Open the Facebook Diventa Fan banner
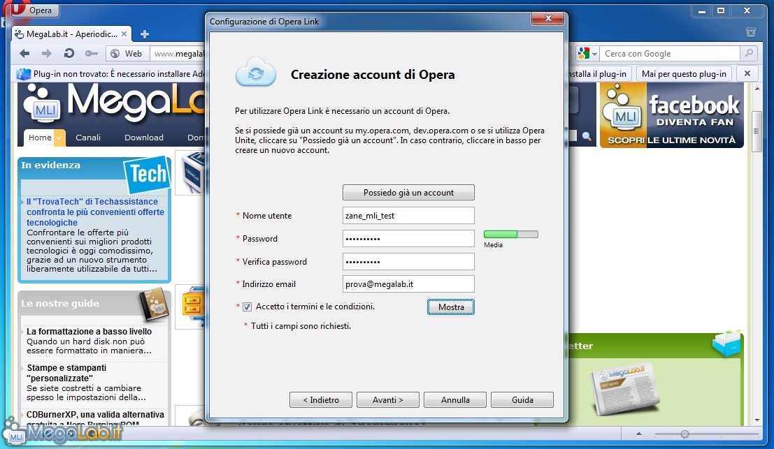The image size is (774, 449). tap(672, 115)
